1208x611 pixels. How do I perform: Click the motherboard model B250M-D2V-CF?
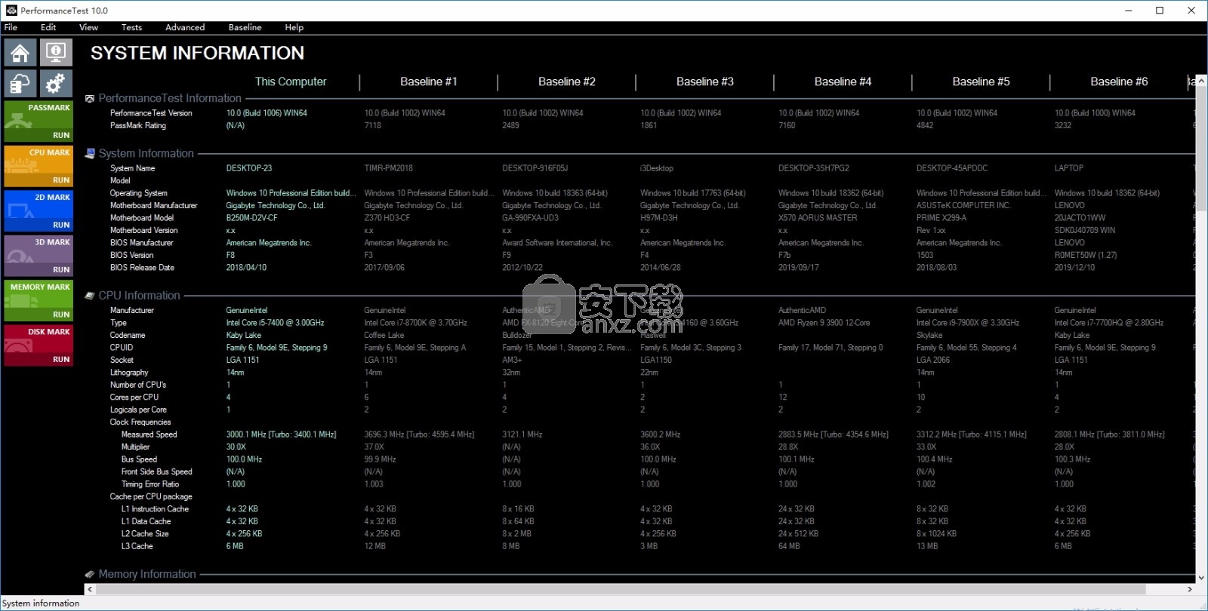click(x=251, y=218)
